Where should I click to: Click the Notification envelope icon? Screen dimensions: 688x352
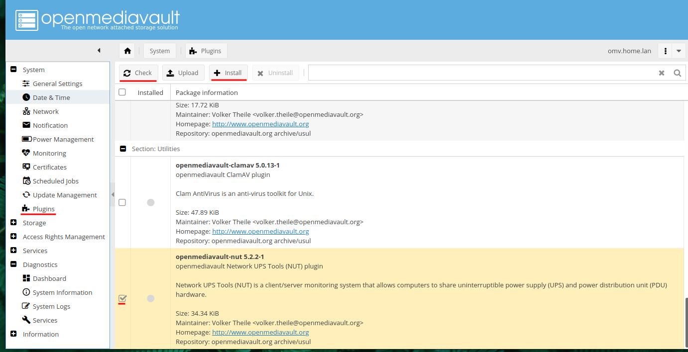[26, 125]
